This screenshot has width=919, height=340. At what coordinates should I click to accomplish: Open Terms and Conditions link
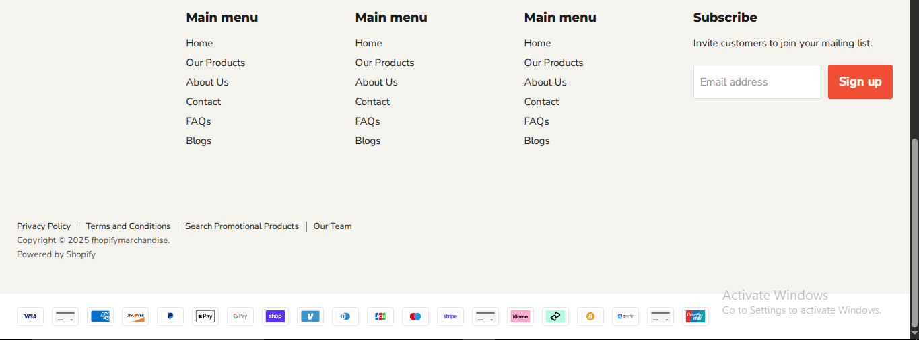pos(128,226)
